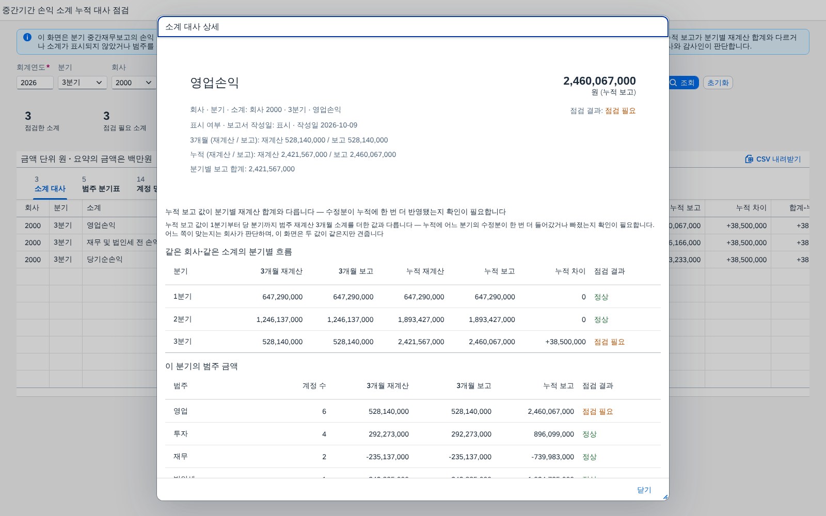The width and height of the screenshot is (826, 516).
Task: Click the 점검한 소계 summary tile
Action: coord(42,121)
